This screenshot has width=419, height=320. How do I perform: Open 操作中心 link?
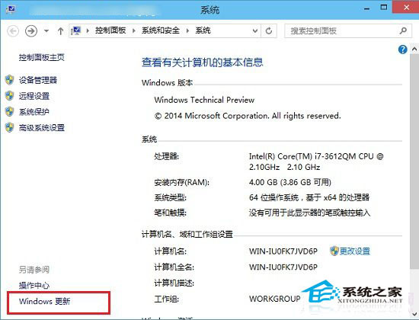point(34,286)
